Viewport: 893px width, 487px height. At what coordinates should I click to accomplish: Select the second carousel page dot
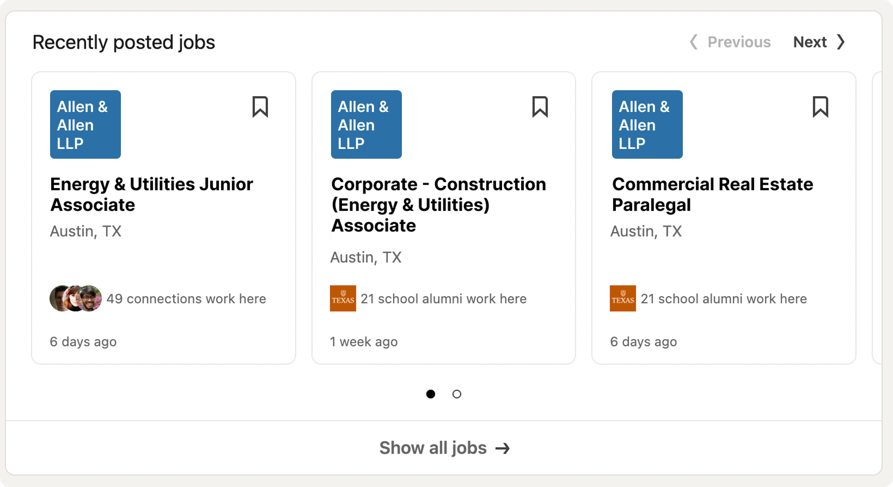pyautogui.click(x=457, y=394)
